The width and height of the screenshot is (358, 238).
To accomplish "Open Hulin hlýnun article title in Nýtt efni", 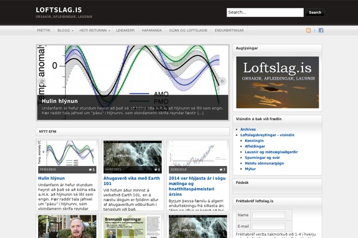I will tap(51, 178).
